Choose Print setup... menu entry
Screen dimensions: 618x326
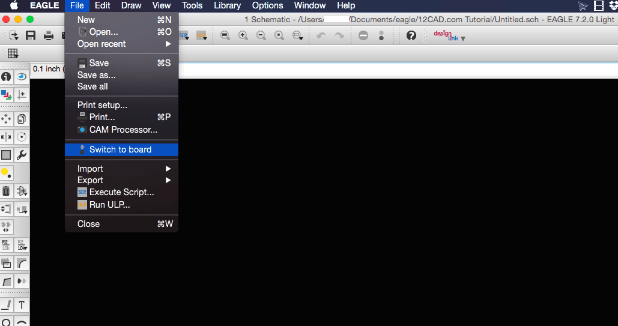pyautogui.click(x=121, y=105)
